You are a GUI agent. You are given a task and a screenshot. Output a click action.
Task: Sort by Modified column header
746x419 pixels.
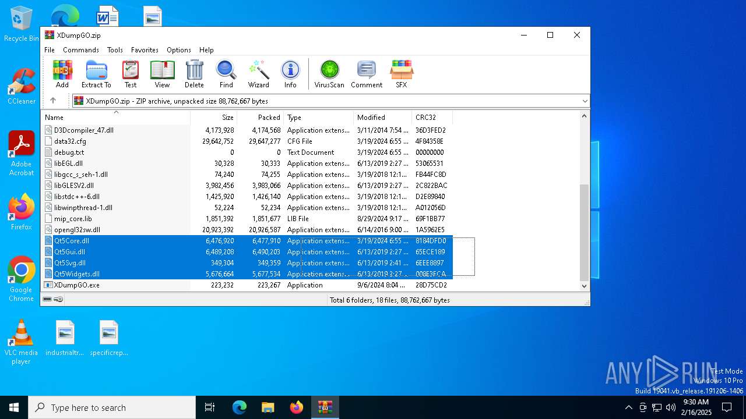click(383, 117)
